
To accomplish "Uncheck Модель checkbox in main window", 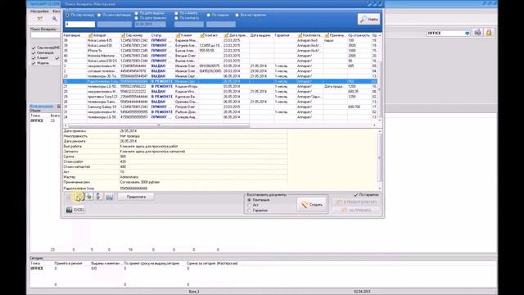I will pyautogui.click(x=34, y=63).
